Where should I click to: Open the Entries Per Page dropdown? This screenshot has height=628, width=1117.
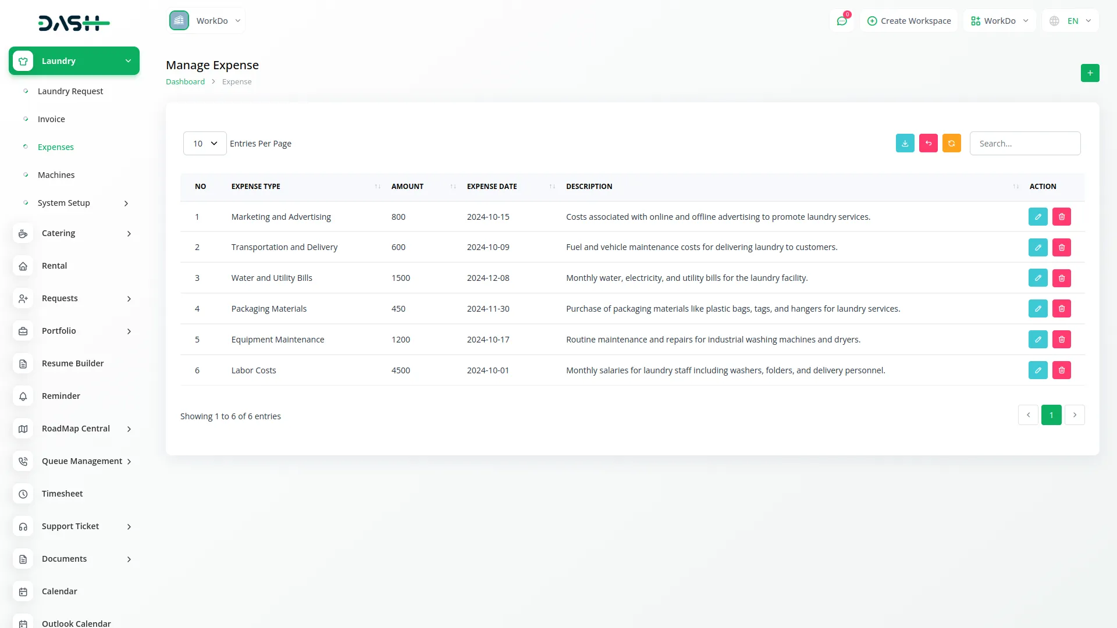pos(204,143)
